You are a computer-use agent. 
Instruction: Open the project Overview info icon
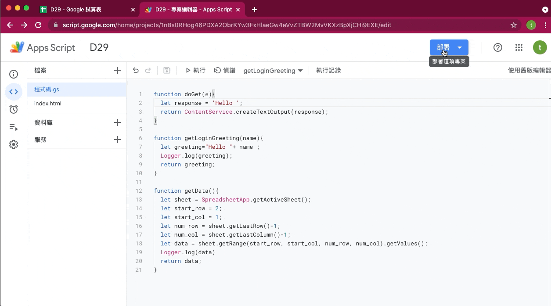[14, 74]
